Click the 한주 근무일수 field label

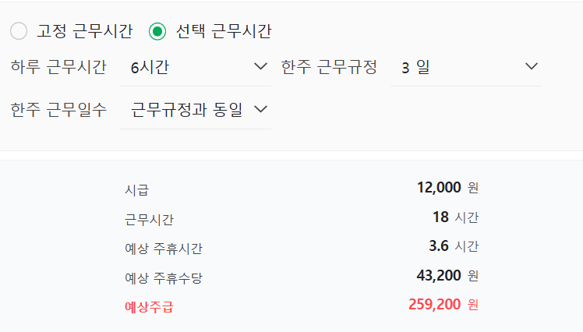coord(58,110)
